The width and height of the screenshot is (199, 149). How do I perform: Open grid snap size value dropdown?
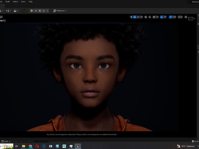tap(157, 17)
